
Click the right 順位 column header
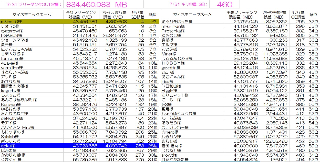coord(313,15)
